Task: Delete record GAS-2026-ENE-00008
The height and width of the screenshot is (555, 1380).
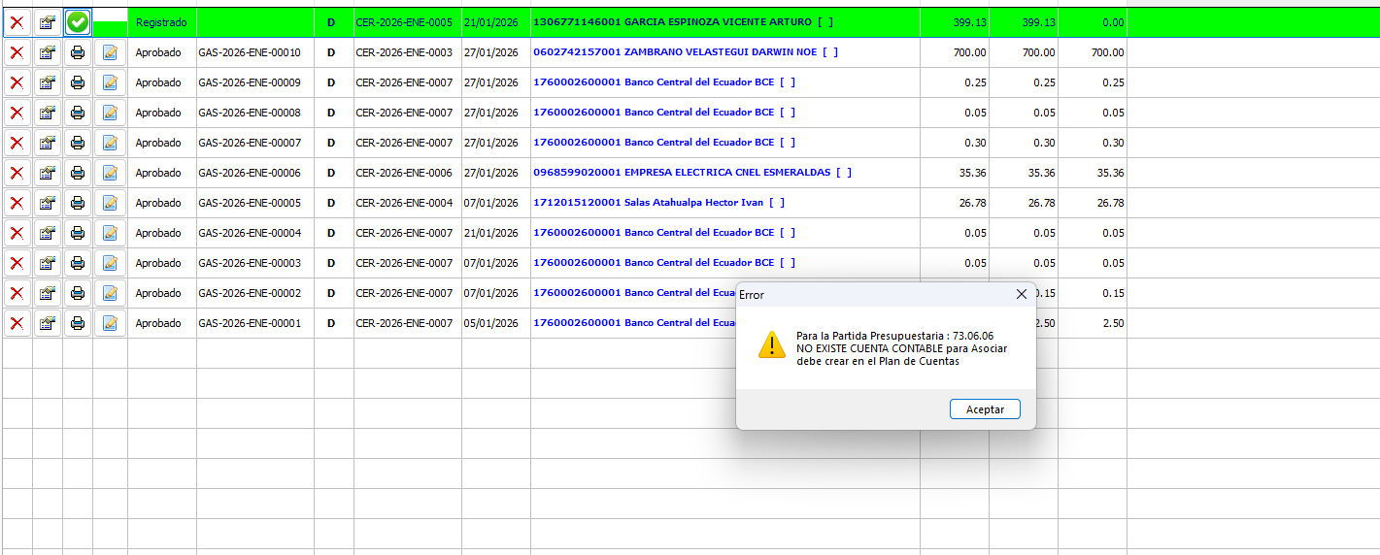Action: pos(17,113)
